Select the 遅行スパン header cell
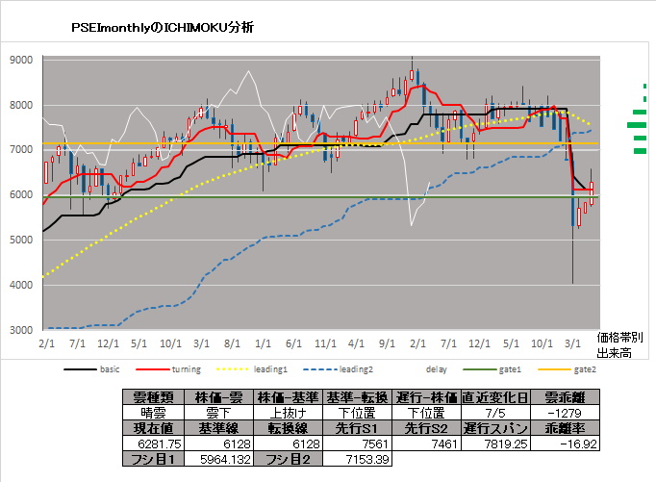The image size is (656, 482). click(x=495, y=428)
